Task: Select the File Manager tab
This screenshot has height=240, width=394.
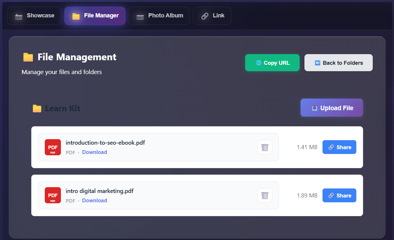Action: tap(94, 15)
